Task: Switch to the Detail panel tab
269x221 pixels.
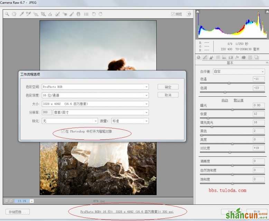Action: click(x=211, y=57)
